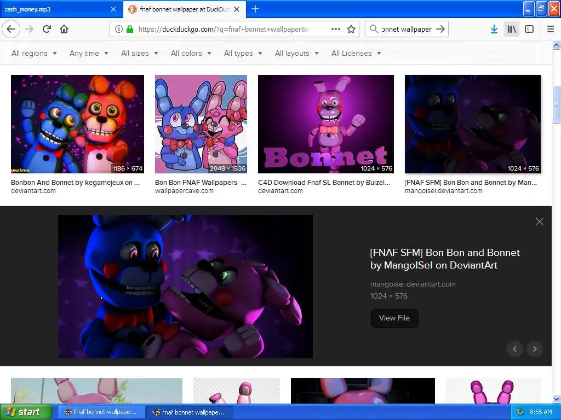Open the downloads panel

click(494, 30)
